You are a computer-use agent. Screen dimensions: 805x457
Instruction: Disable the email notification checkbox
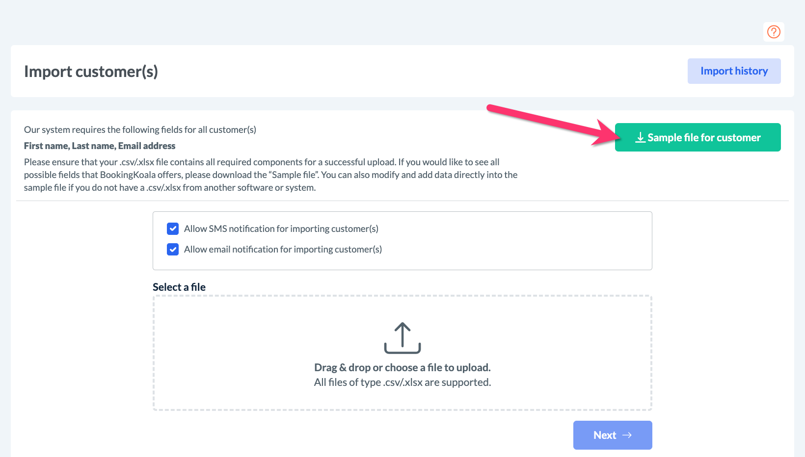(x=173, y=250)
